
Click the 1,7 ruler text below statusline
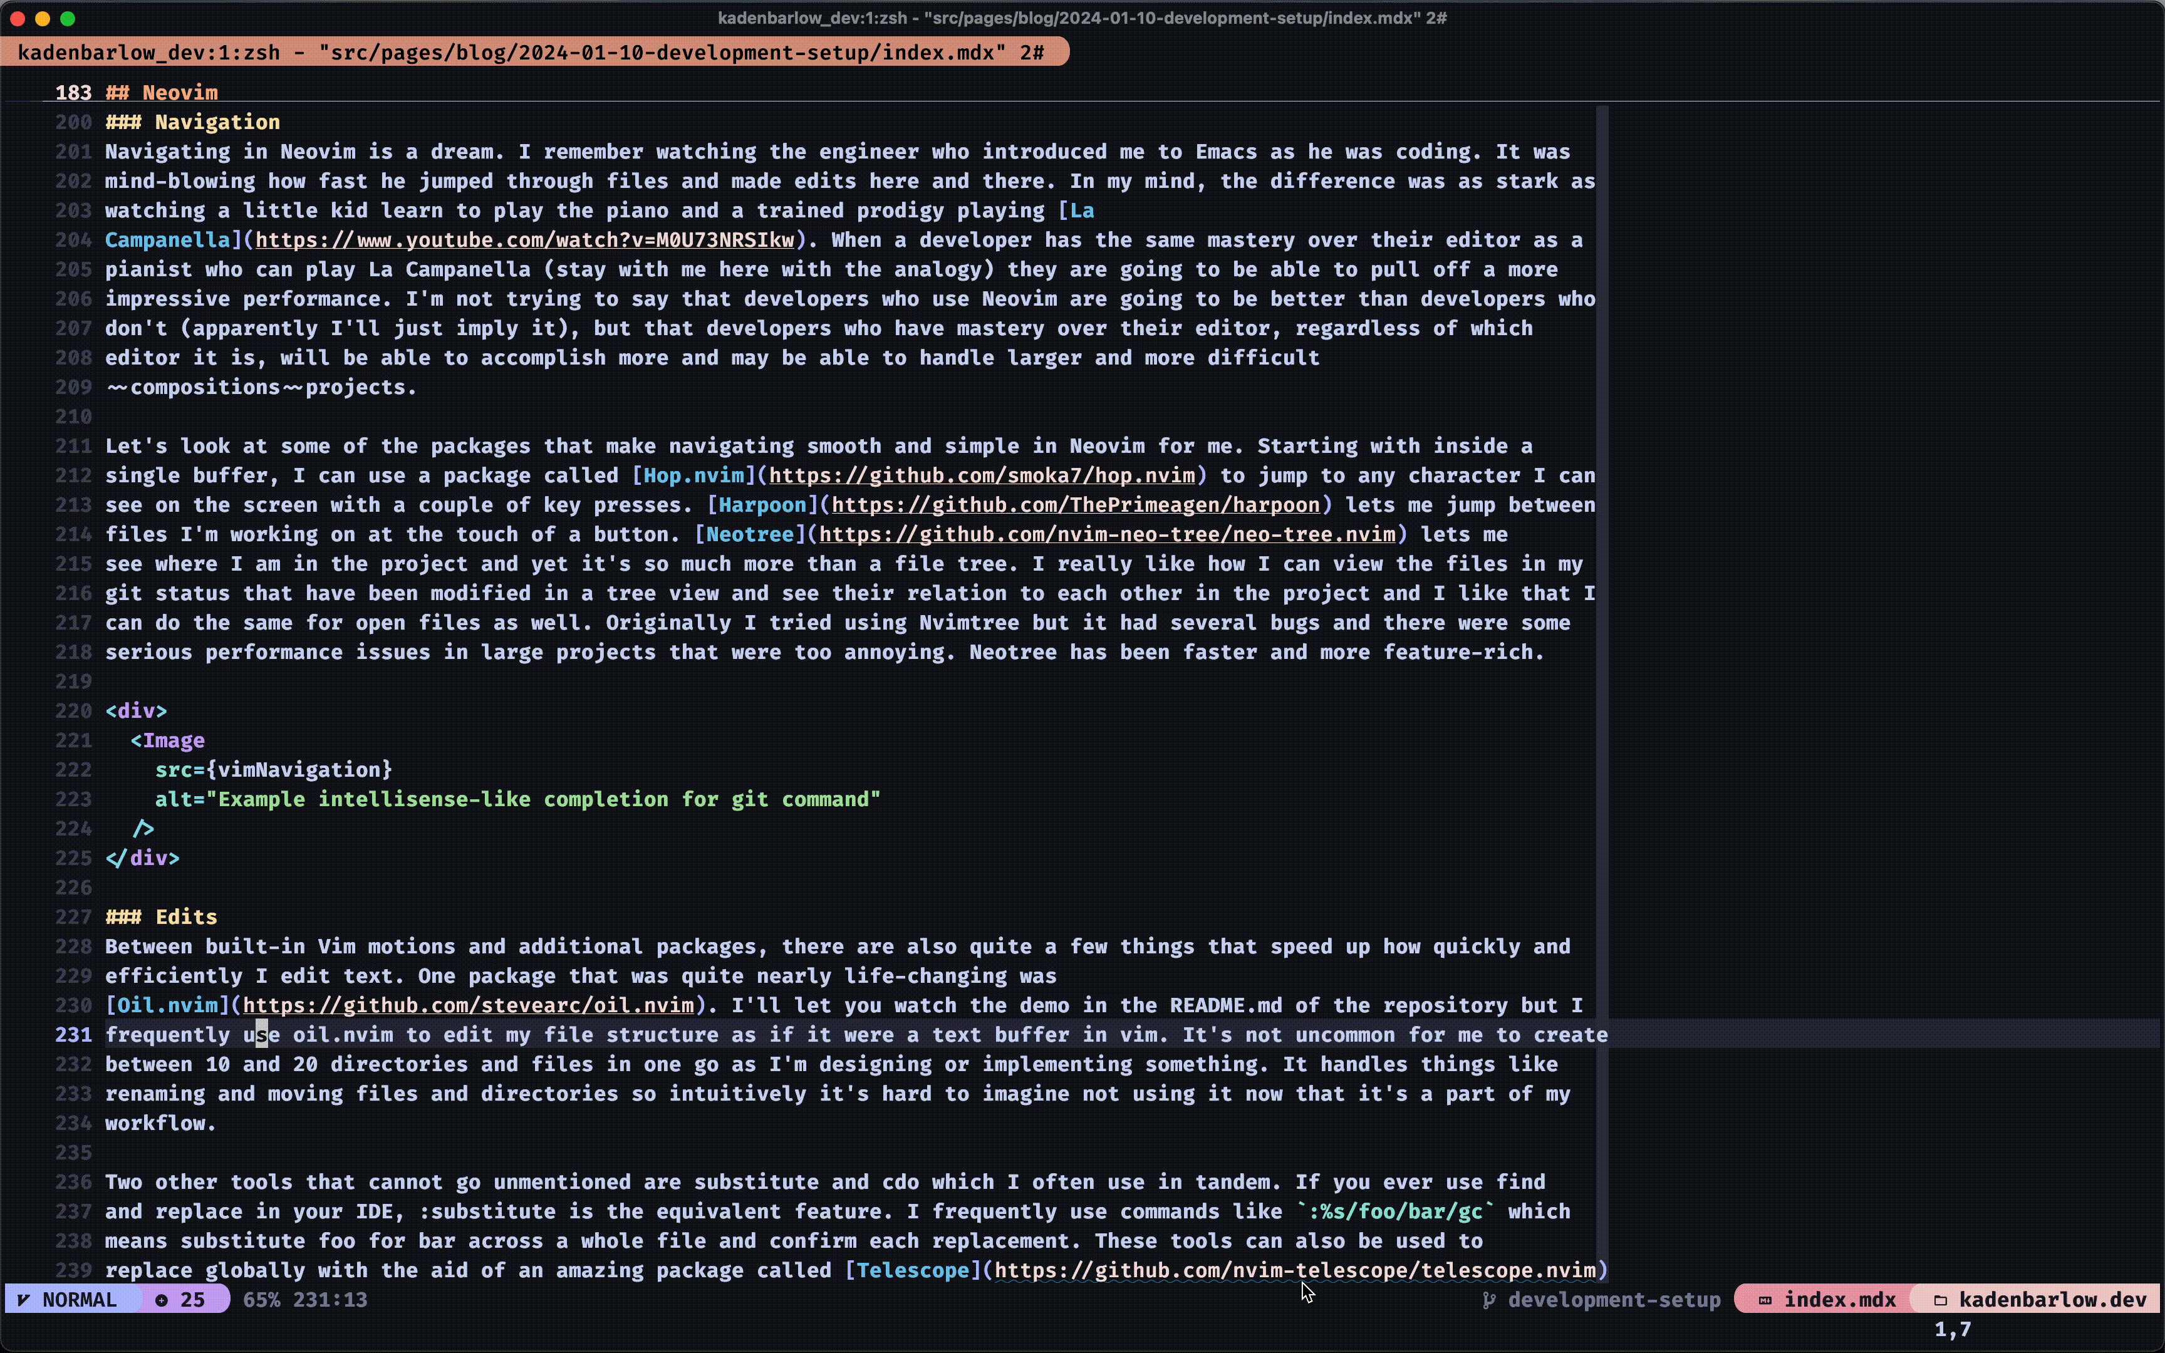coord(1952,1329)
